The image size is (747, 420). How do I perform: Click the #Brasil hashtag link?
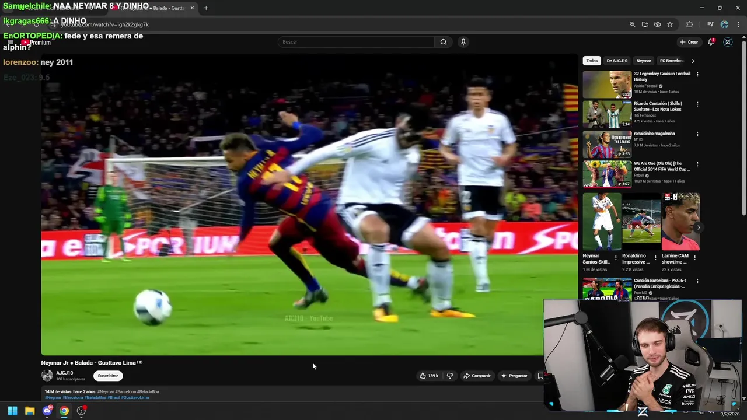pyautogui.click(x=114, y=397)
